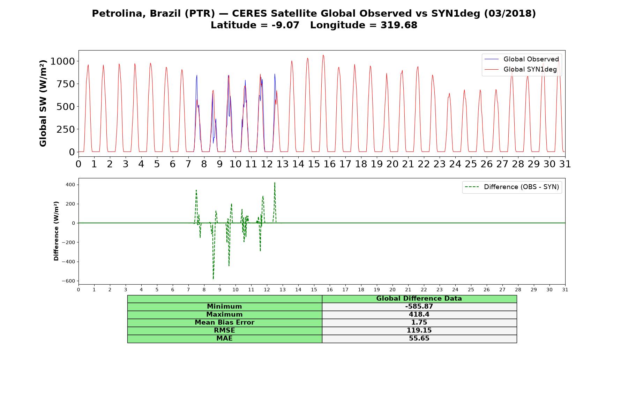Click the RMSE row label
628x418 pixels.
(224, 331)
